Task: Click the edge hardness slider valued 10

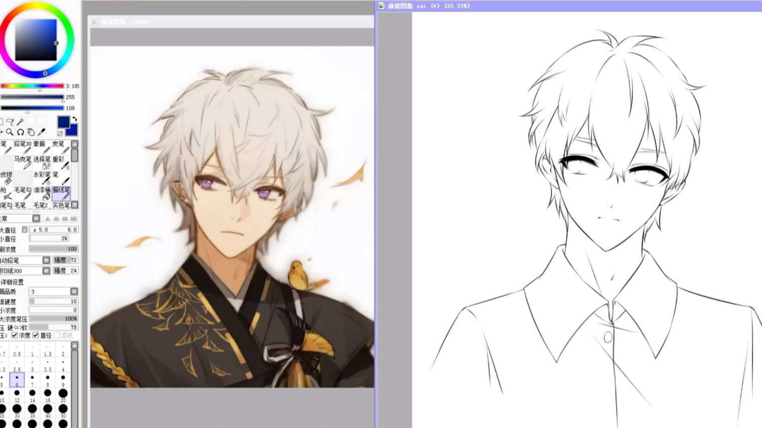Action: (x=54, y=301)
